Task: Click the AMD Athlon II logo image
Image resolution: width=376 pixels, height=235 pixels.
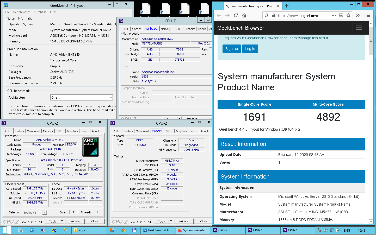Action: click(91, 147)
